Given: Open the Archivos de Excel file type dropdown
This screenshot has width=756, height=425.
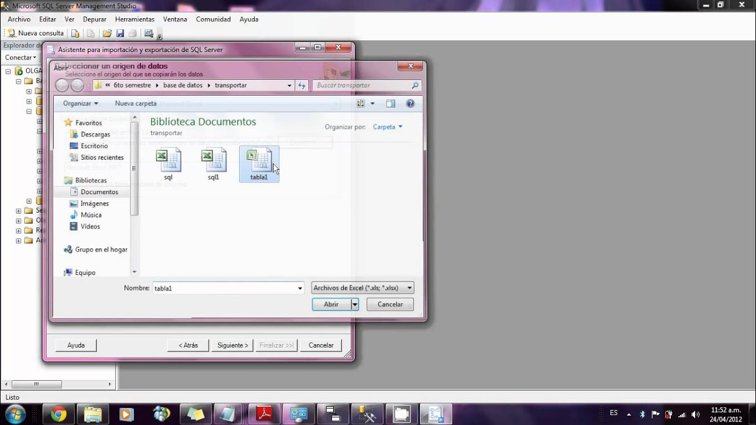Looking at the screenshot, I should (x=363, y=288).
